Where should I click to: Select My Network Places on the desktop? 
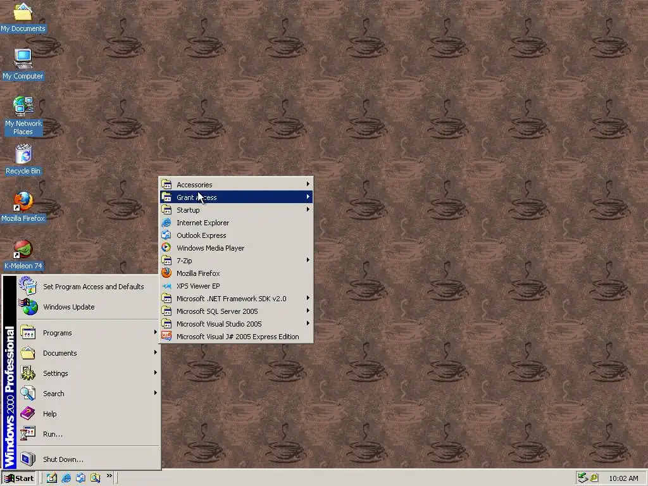click(x=23, y=116)
